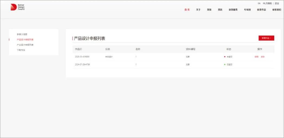Screen dimensions: 284x138
Task: Open 下载专区 in the left sidebar
Action: coord(21,50)
